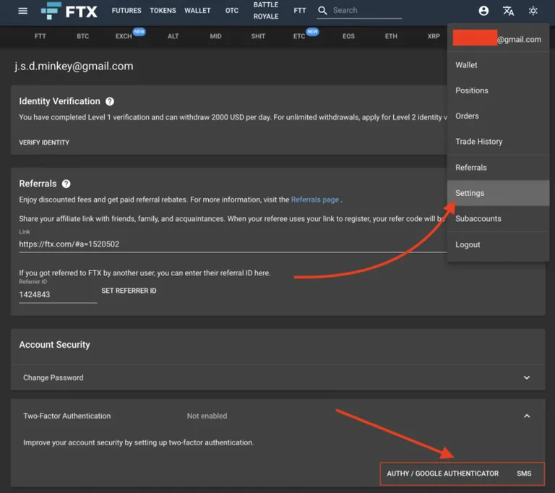Click the @gmail.com account email entry
The height and width of the screenshot is (493, 555).
(497, 39)
